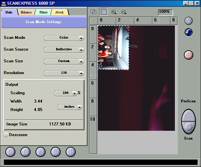Open the Resolution 150 dropdown
Viewport: 201px width, 167px height.
64,73
